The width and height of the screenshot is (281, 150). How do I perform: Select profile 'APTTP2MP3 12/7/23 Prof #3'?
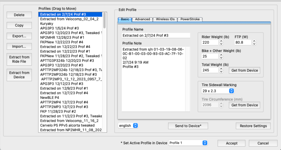(x=70, y=107)
